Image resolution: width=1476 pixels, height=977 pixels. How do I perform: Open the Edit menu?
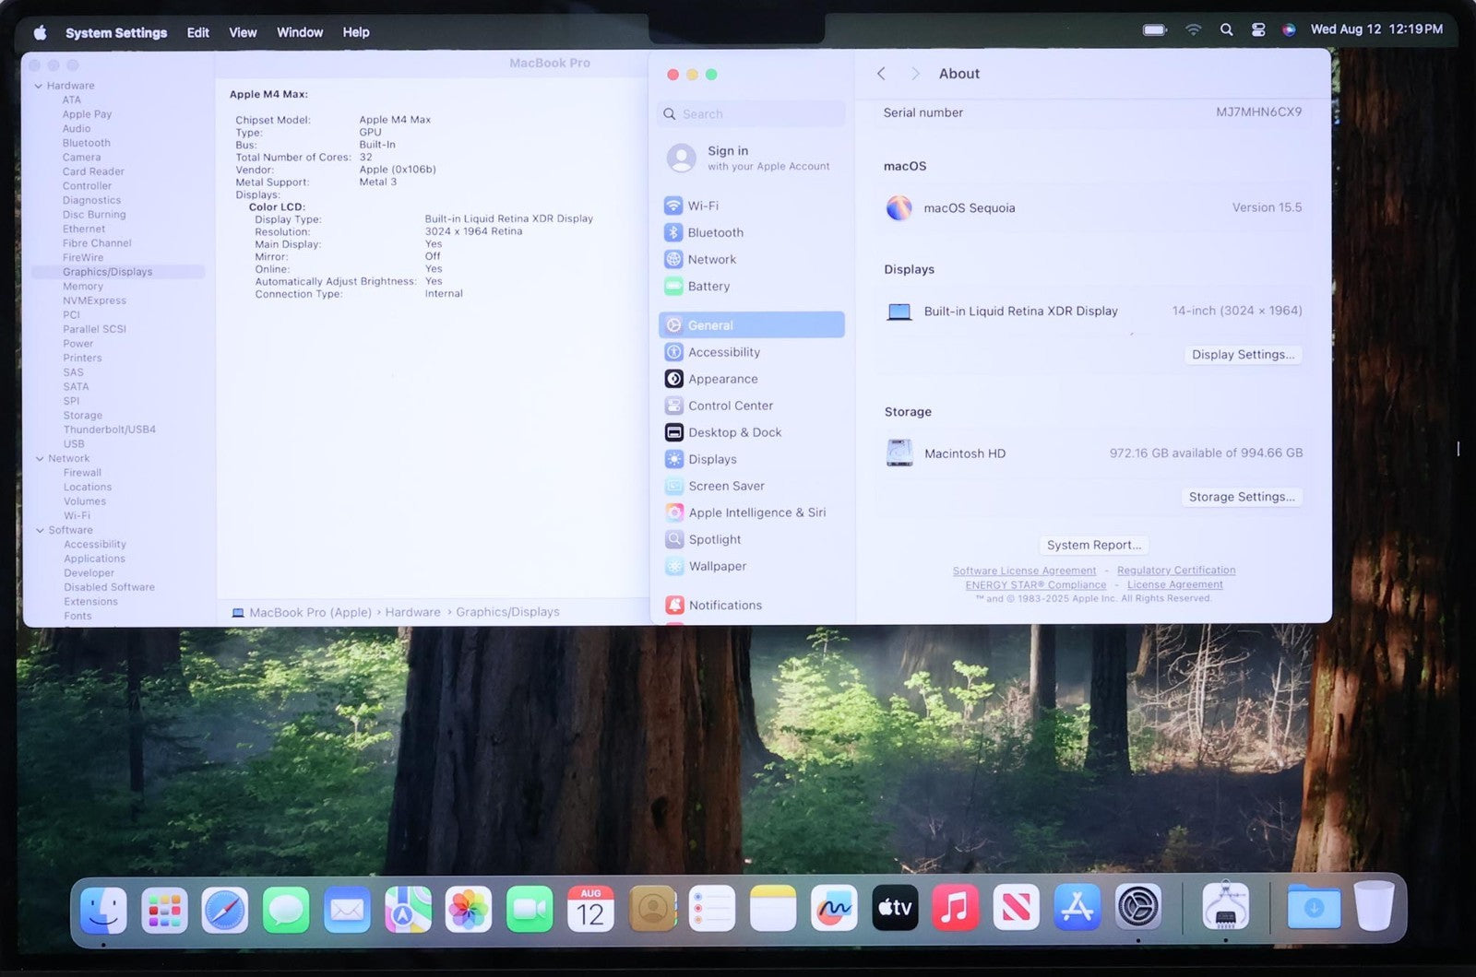pos(198,32)
